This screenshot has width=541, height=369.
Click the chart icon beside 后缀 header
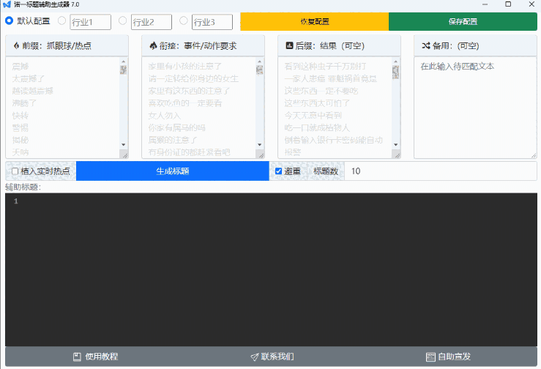[x=289, y=46]
